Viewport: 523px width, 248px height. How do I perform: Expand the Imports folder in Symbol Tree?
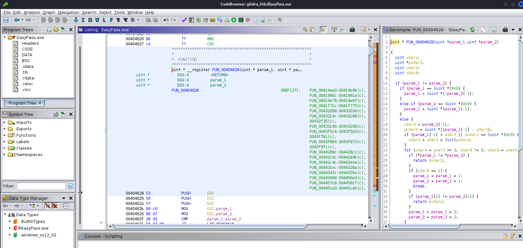pos(5,122)
